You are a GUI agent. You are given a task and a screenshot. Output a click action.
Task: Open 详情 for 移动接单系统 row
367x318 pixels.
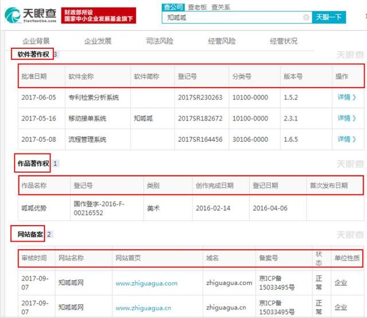tap(346, 118)
